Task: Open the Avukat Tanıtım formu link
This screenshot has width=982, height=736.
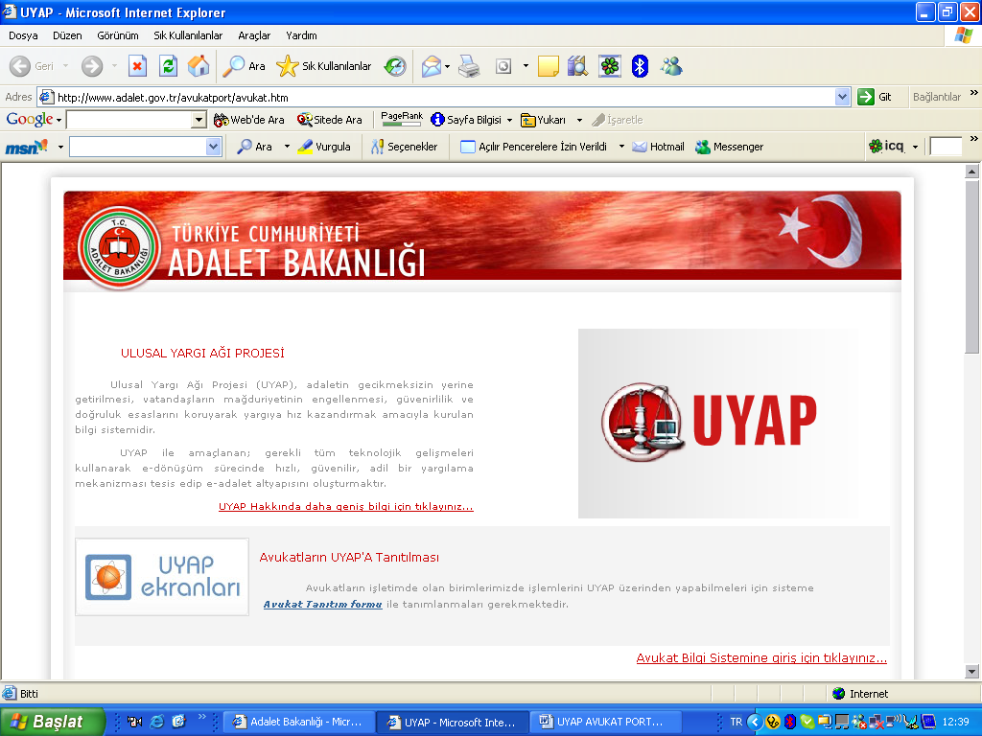Action: pyautogui.click(x=322, y=604)
